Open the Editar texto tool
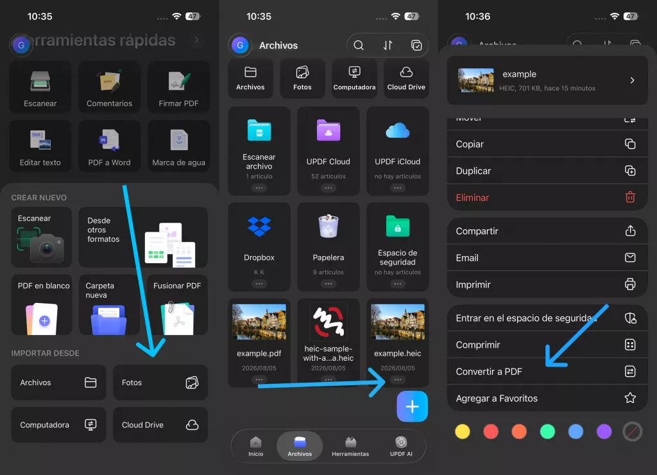The height and width of the screenshot is (475, 657). [40, 146]
